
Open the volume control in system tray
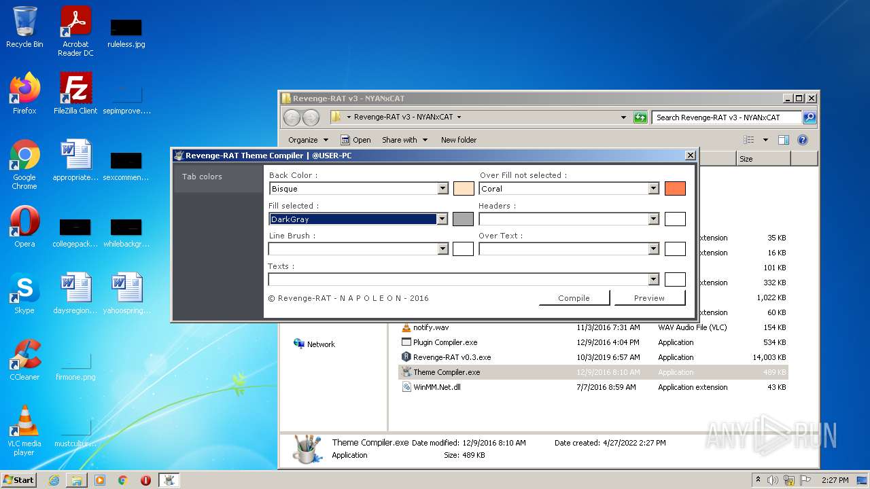773,480
